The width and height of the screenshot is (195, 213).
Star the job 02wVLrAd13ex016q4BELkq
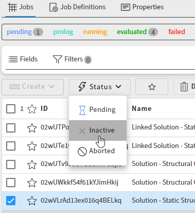coord(32,201)
